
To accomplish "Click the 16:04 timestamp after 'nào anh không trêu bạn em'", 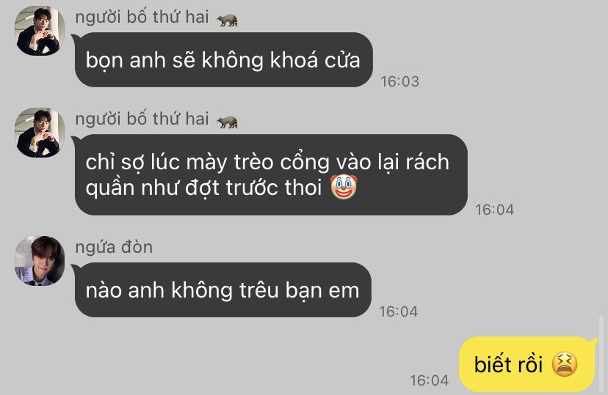I will tap(399, 311).
